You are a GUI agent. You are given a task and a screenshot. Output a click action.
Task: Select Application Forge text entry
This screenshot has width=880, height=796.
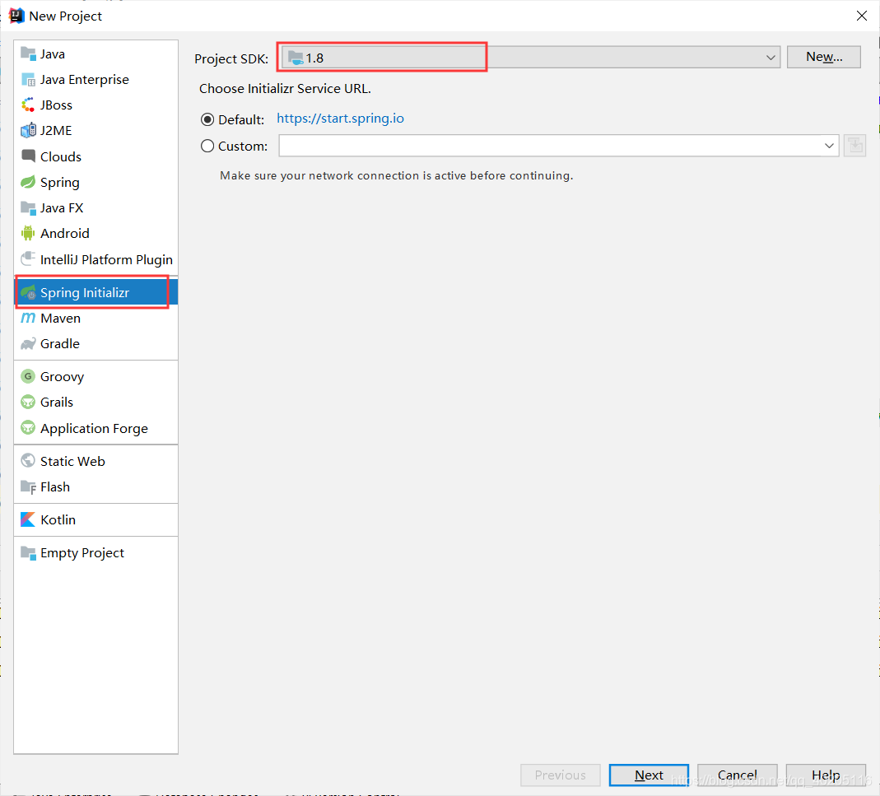point(95,428)
